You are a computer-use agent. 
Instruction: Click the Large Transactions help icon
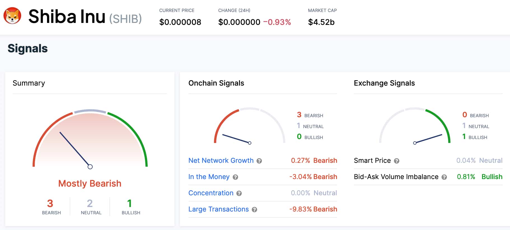tap(254, 210)
